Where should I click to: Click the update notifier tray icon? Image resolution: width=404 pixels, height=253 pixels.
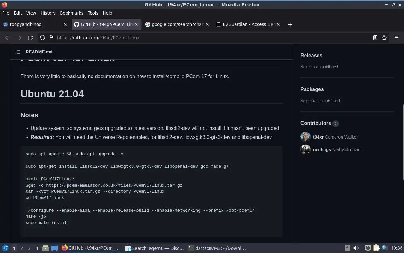coord(384,248)
